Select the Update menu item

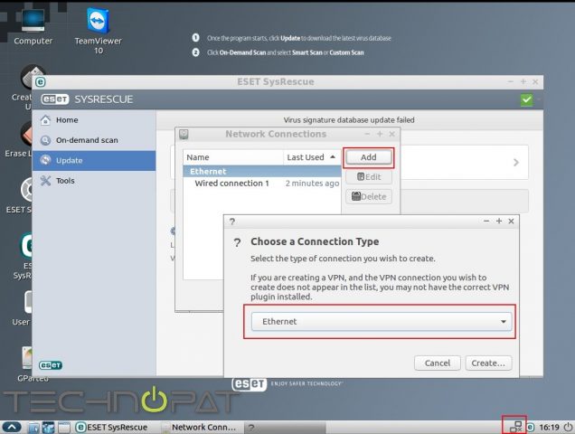(94, 160)
